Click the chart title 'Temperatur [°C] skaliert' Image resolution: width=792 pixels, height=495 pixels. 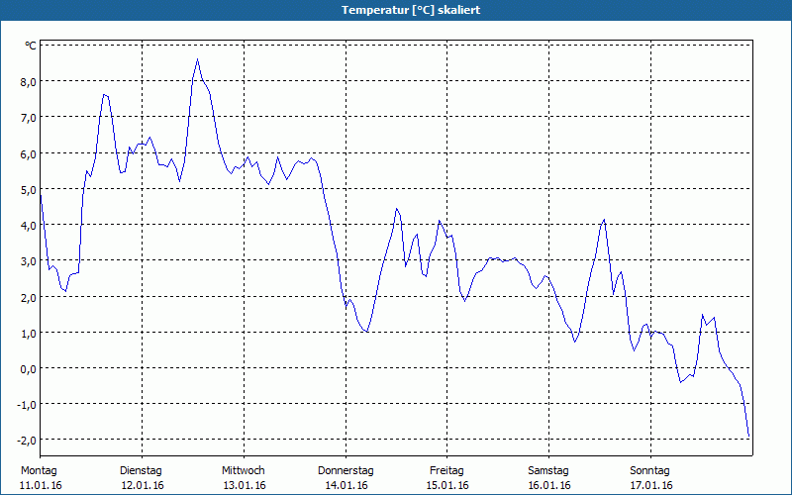396,10
